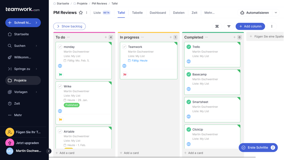Star the PM Reviews project as favorite
Viewport: 284px width, 160px height.
coord(81,13)
